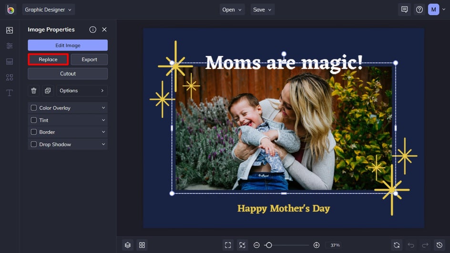The height and width of the screenshot is (253, 450).
Task: Enable the Border checkbox
Action: 33,132
